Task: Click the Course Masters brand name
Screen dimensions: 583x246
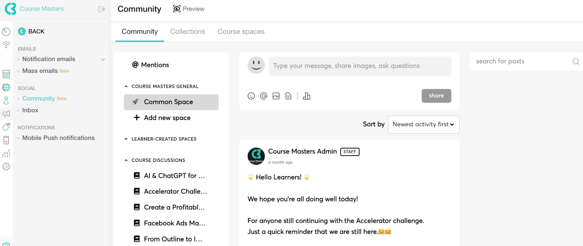Action: [x=42, y=9]
